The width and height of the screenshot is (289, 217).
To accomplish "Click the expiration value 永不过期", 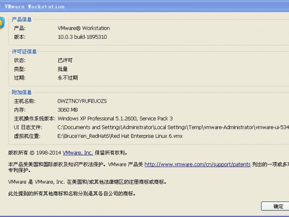I will click(67, 78).
